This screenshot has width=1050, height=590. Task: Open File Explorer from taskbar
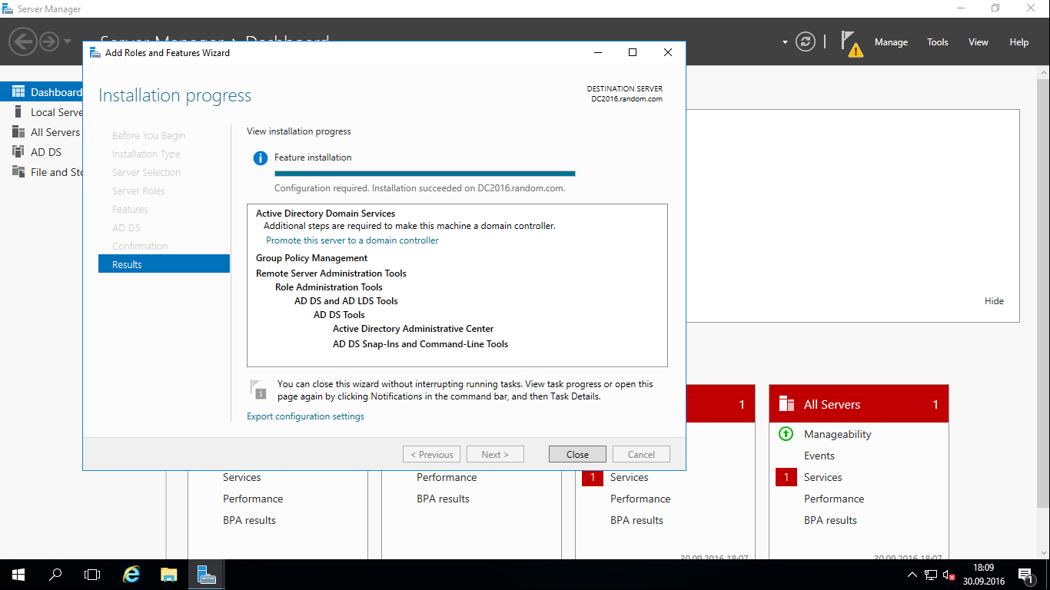pyautogui.click(x=169, y=575)
